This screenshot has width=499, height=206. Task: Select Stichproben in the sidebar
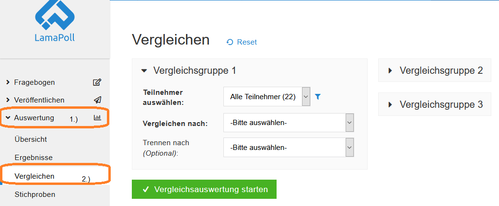coord(35,195)
